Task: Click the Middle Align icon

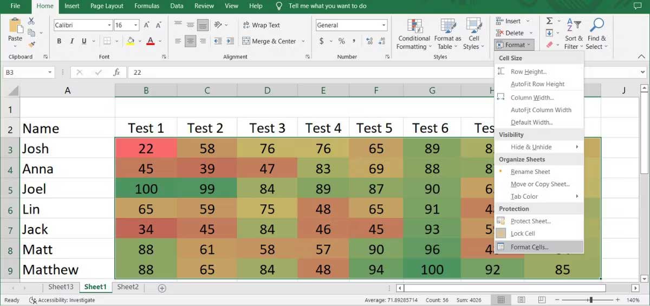Action: coord(190,25)
